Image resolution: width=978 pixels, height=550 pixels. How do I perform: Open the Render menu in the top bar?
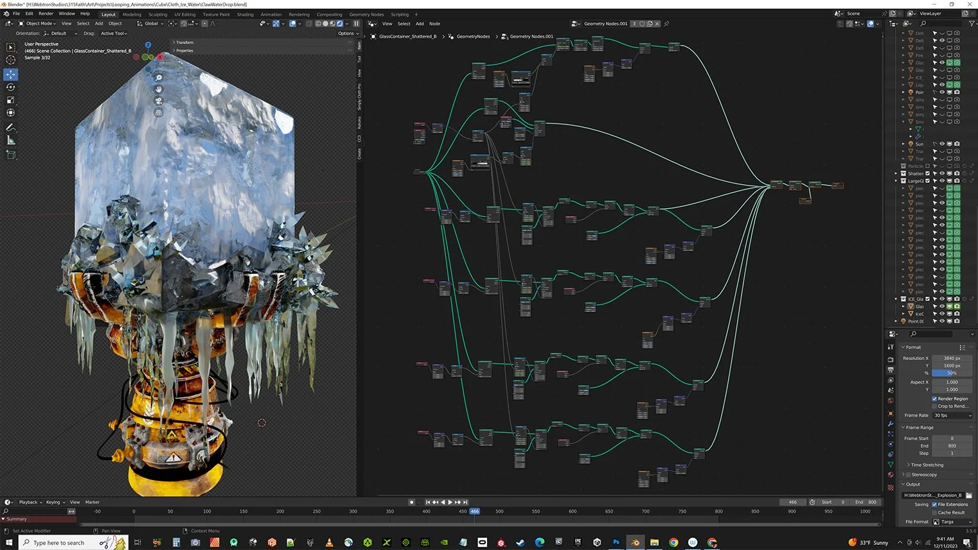(x=46, y=13)
